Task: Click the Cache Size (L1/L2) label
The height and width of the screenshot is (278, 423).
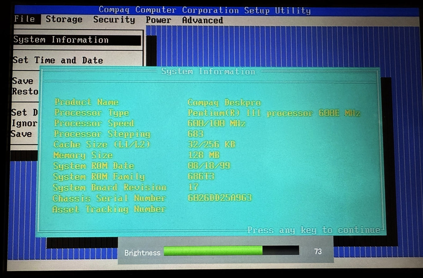Action: (102, 144)
